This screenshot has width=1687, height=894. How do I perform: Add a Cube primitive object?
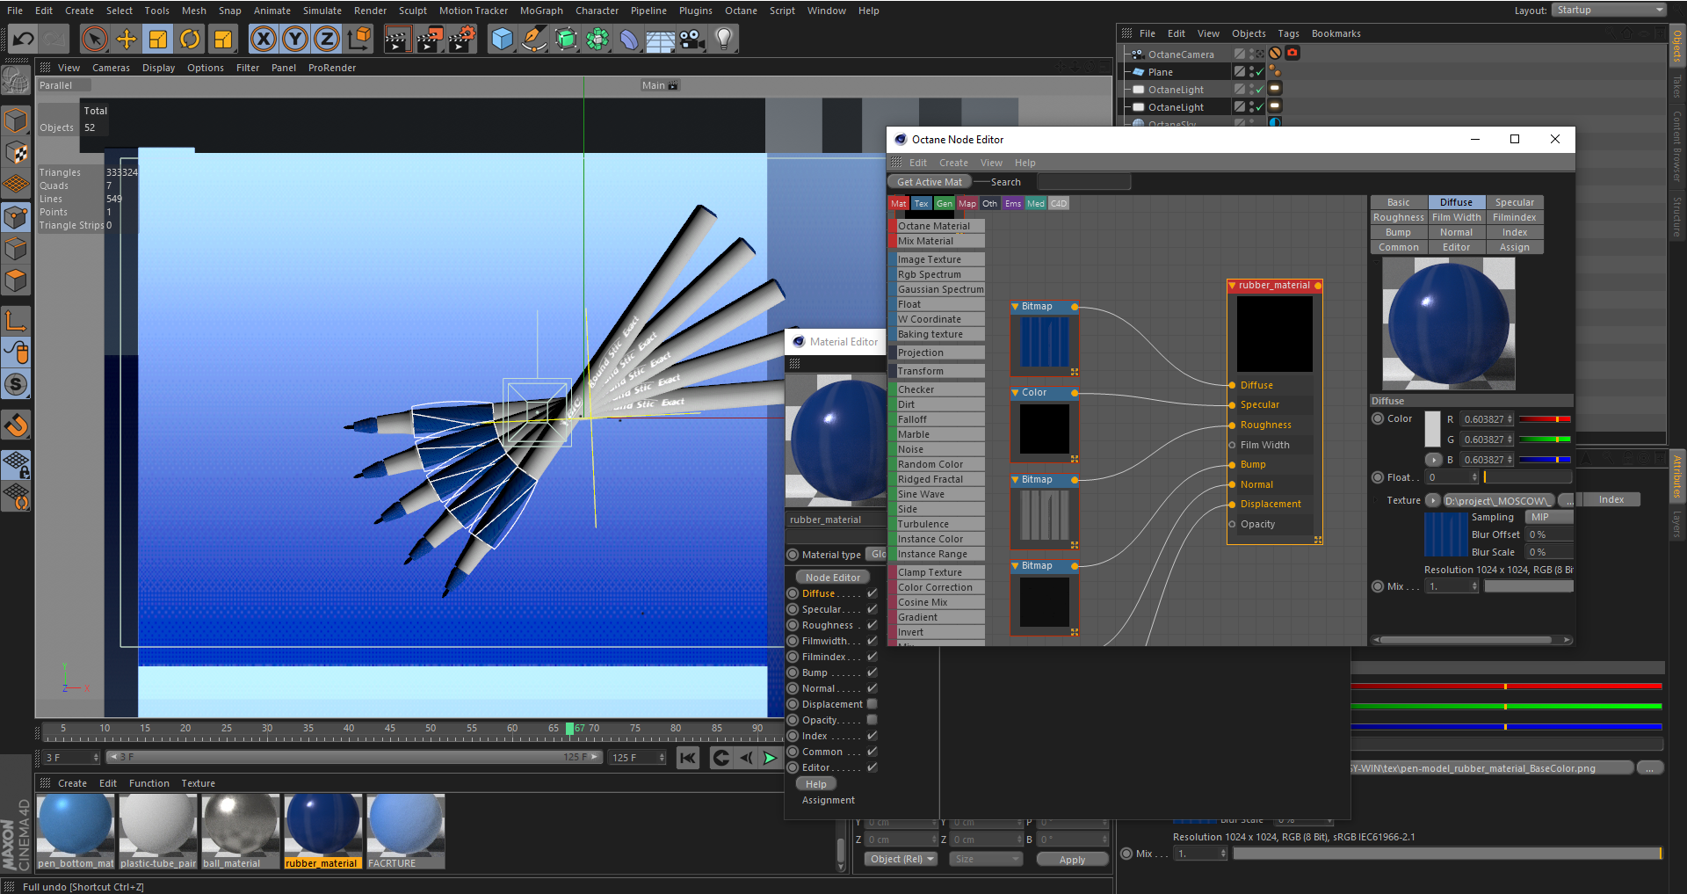(502, 39)
